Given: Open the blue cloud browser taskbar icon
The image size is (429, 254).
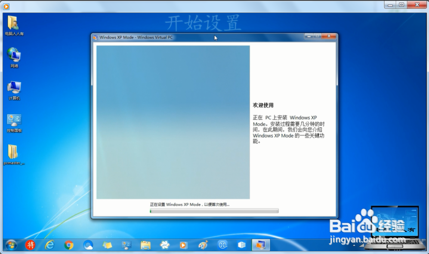Looking at the screenshot, I should (x=88, y=245).
